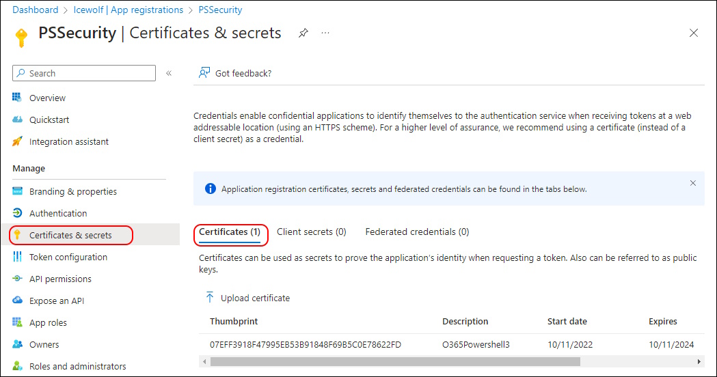Open Overview from the sidebar icon
Image resolution: width=717 pixels, height=377 pixels.
17,98
